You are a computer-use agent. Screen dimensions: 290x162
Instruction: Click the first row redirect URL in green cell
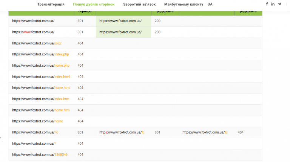point(120,21)
